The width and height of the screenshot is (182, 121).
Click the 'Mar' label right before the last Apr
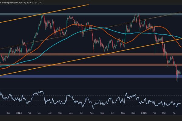click(164, 113)
